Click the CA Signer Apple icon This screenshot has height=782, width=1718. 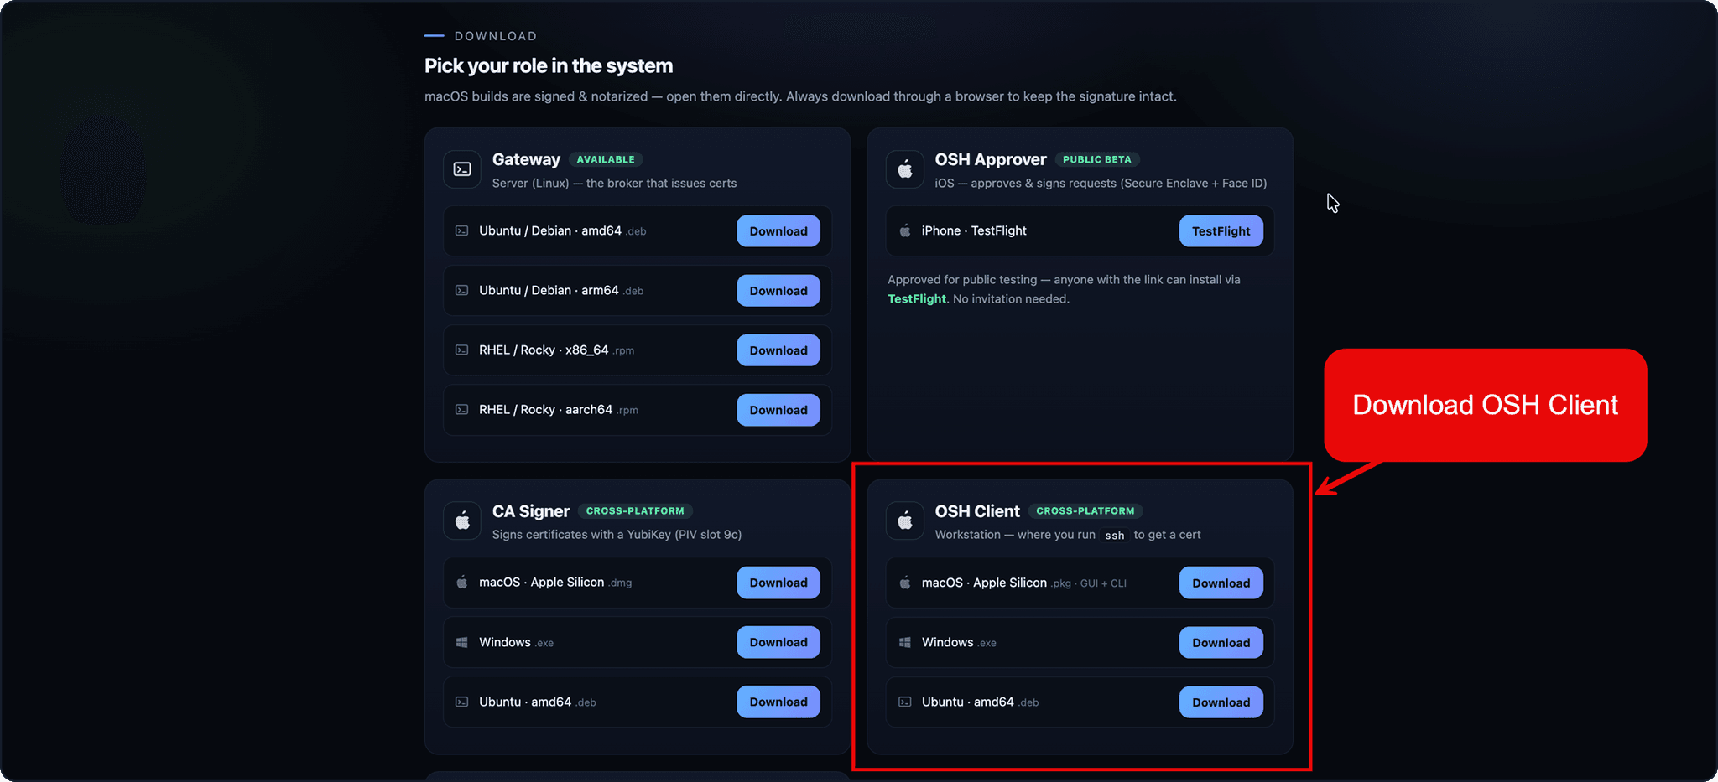pyautogui.click(x=462, y=520)
